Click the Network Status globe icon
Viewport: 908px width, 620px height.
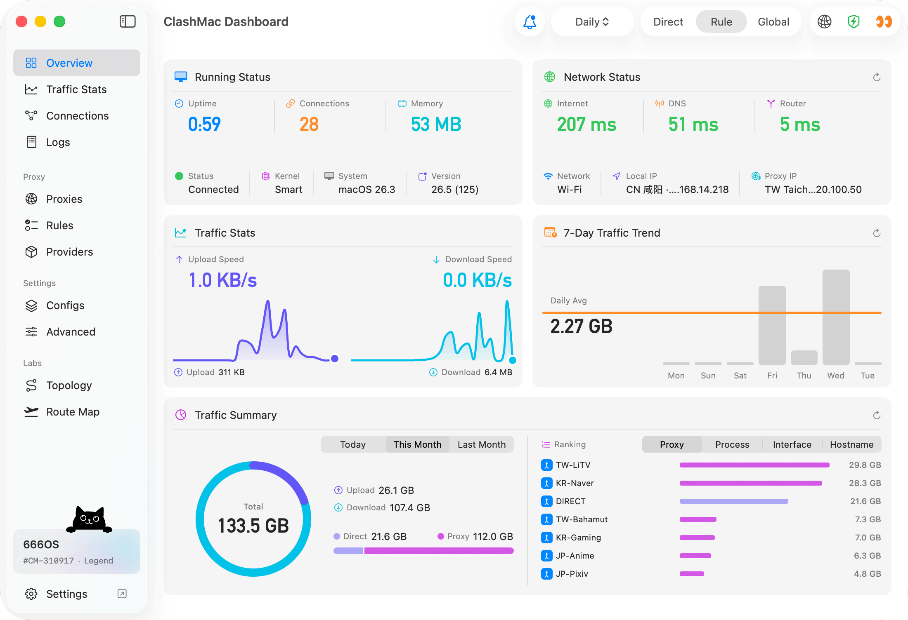(x=550, y=77)
